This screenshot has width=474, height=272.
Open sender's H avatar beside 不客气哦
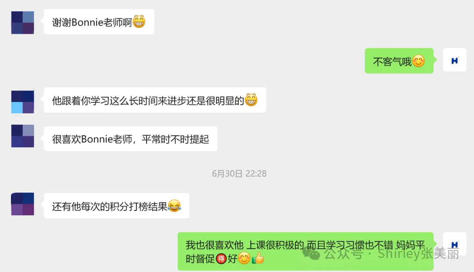(x=455, y=60)
